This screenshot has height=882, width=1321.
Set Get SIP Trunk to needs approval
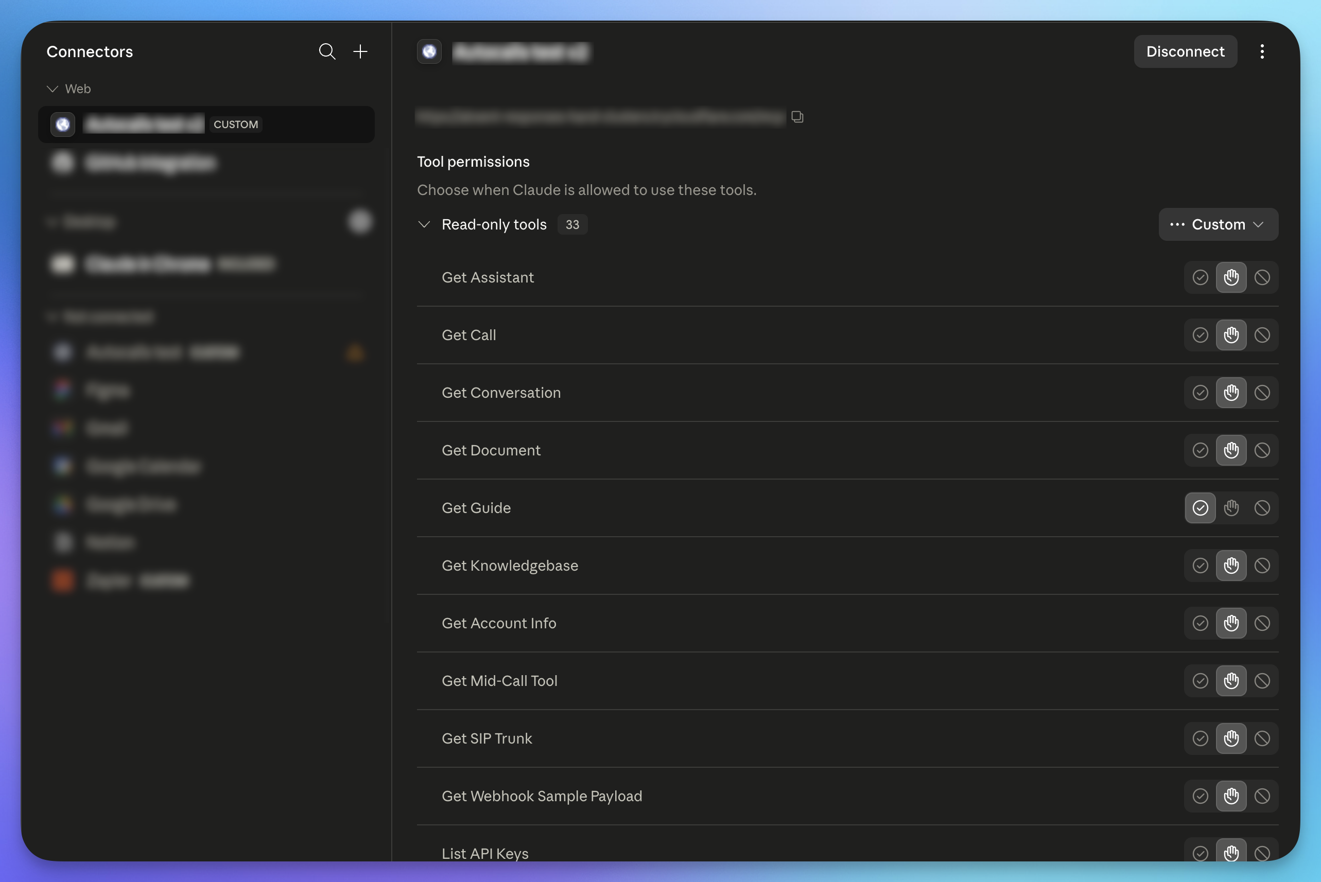tap(1231, 738)
